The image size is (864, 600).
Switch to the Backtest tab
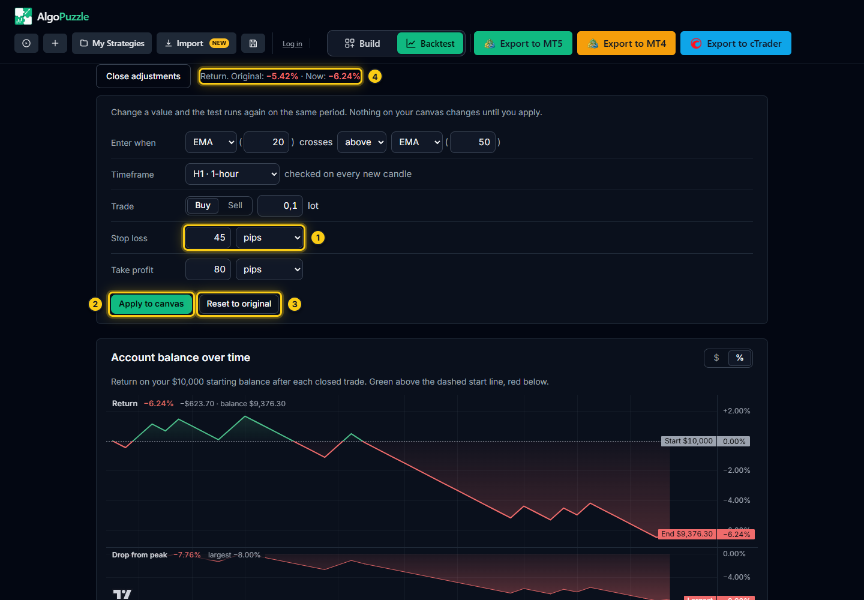(x=430, y=43)
